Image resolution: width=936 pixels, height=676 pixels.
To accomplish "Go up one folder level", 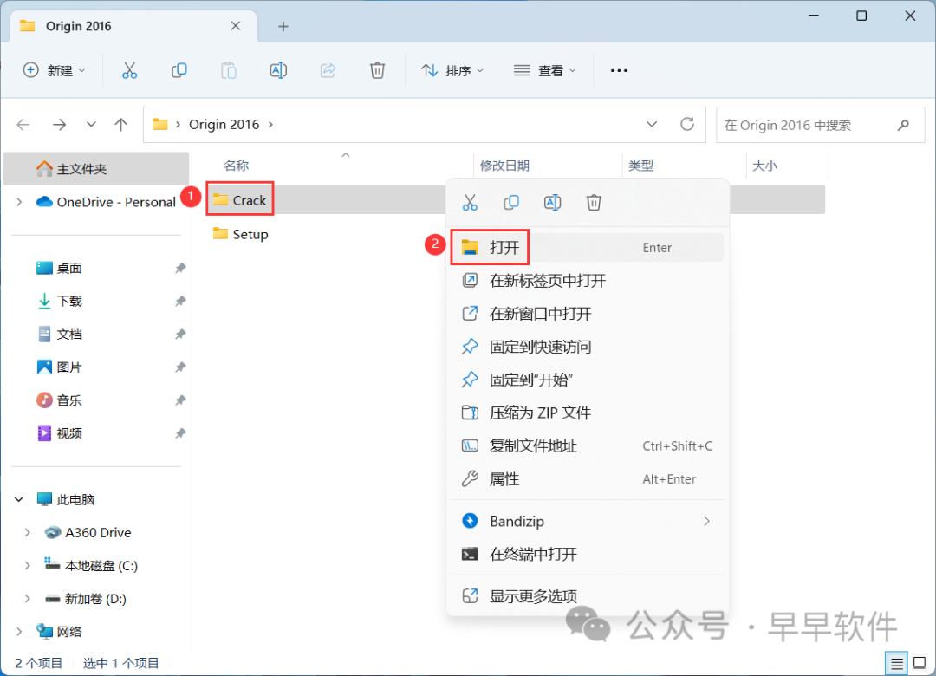I will click(121, 125).
